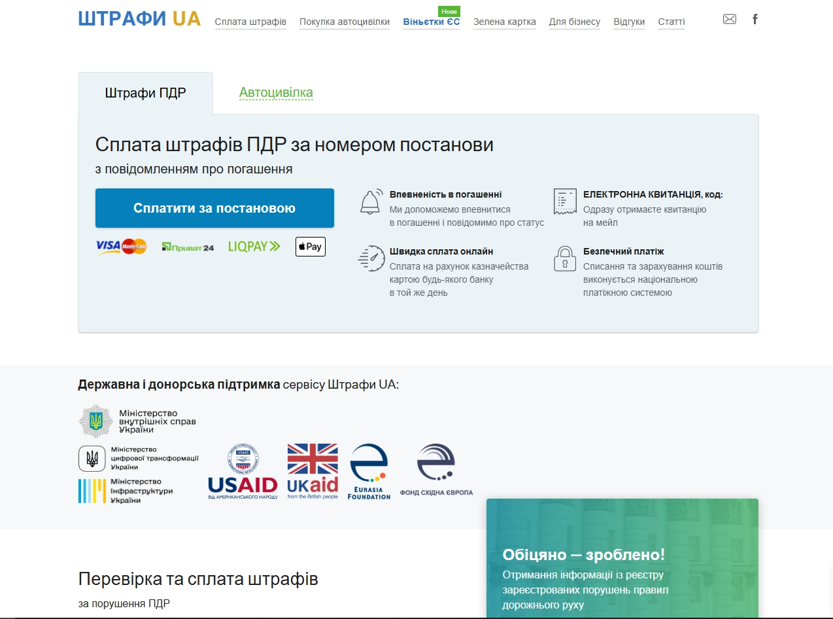This screenshot has height=619, width=833.
Task: Click the Перевірка та сплата штрафів heading
Action: click(x=198, y=578)
